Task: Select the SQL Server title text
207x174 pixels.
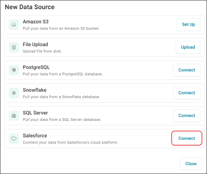Action: point(35,113)
